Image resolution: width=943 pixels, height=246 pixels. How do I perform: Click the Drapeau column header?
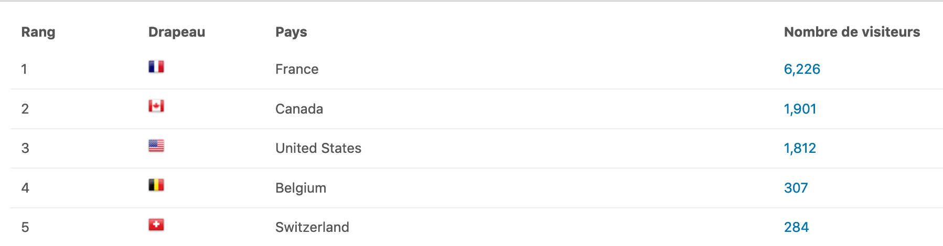(177, 32)
